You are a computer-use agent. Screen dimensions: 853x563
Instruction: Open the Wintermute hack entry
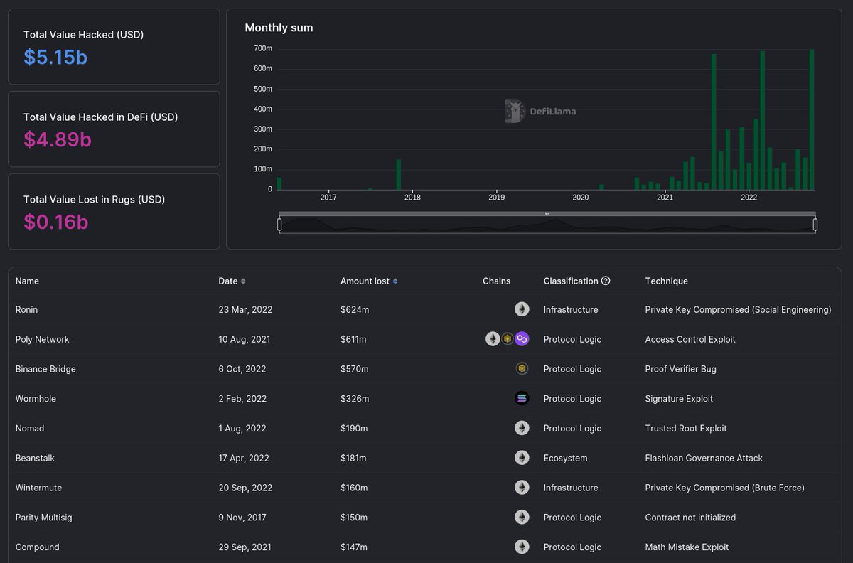(x=38, y=488)
